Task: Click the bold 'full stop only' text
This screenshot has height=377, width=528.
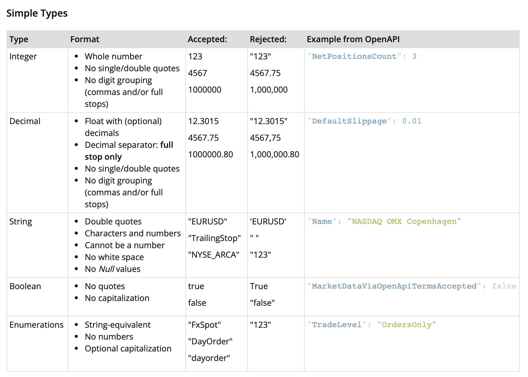Action: 103,157
